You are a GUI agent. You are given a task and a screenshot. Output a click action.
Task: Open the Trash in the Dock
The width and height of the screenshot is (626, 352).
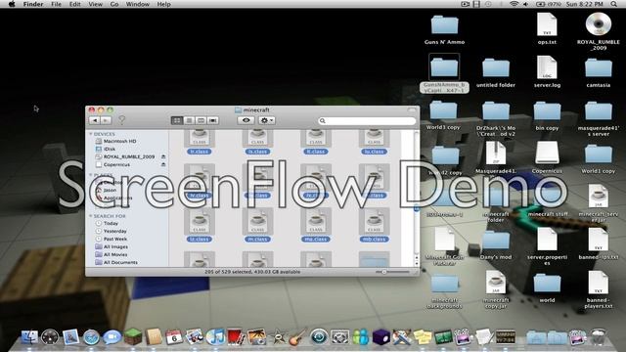tap(598, 337)
